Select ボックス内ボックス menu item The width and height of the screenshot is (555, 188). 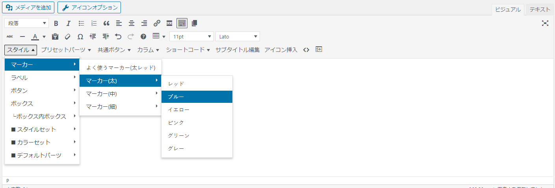[x=42, y=117]
